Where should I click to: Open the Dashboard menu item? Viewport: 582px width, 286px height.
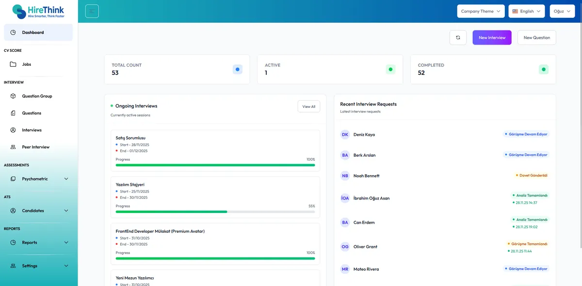38,32
